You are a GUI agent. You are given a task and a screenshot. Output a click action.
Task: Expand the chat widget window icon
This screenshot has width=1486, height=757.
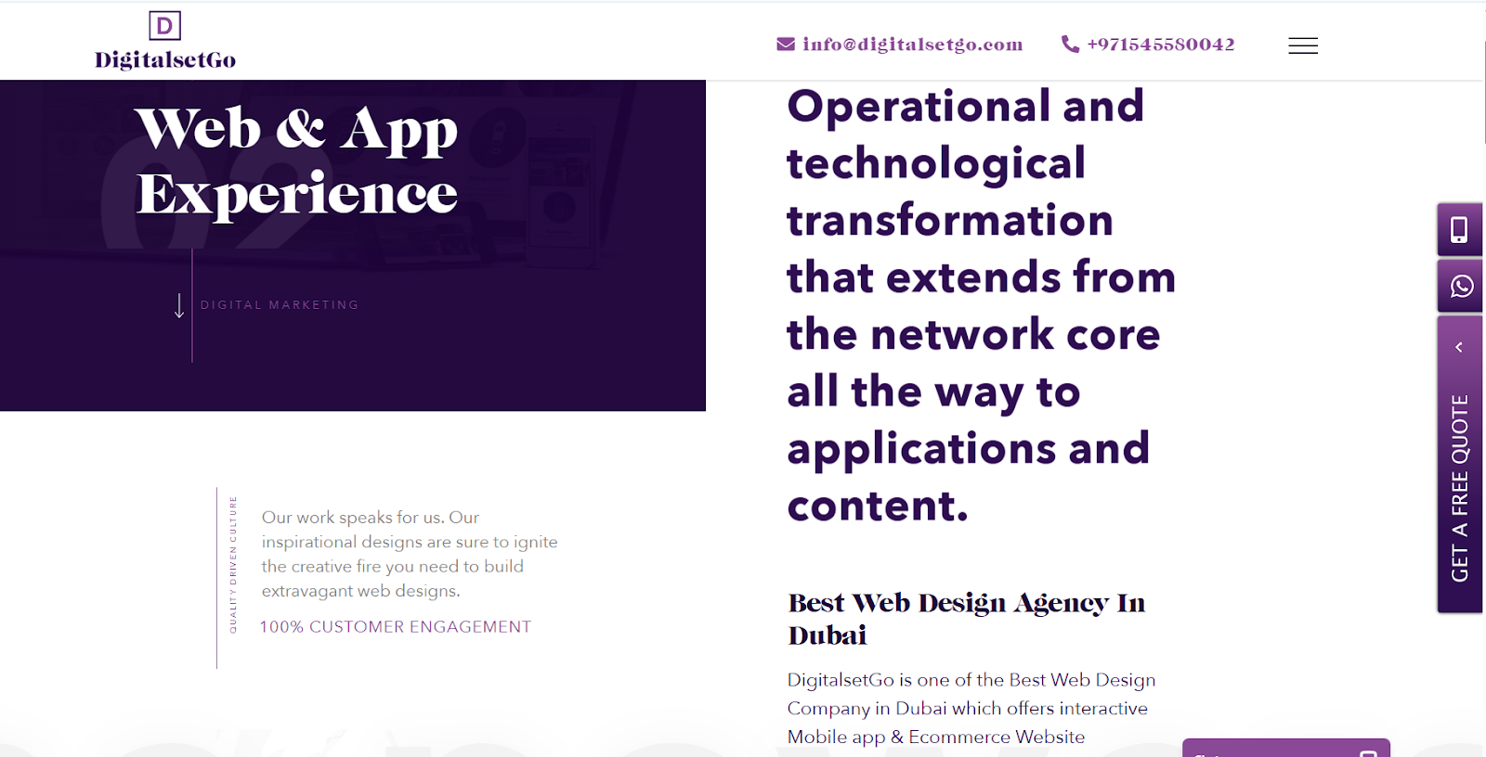click(1367, 752)
